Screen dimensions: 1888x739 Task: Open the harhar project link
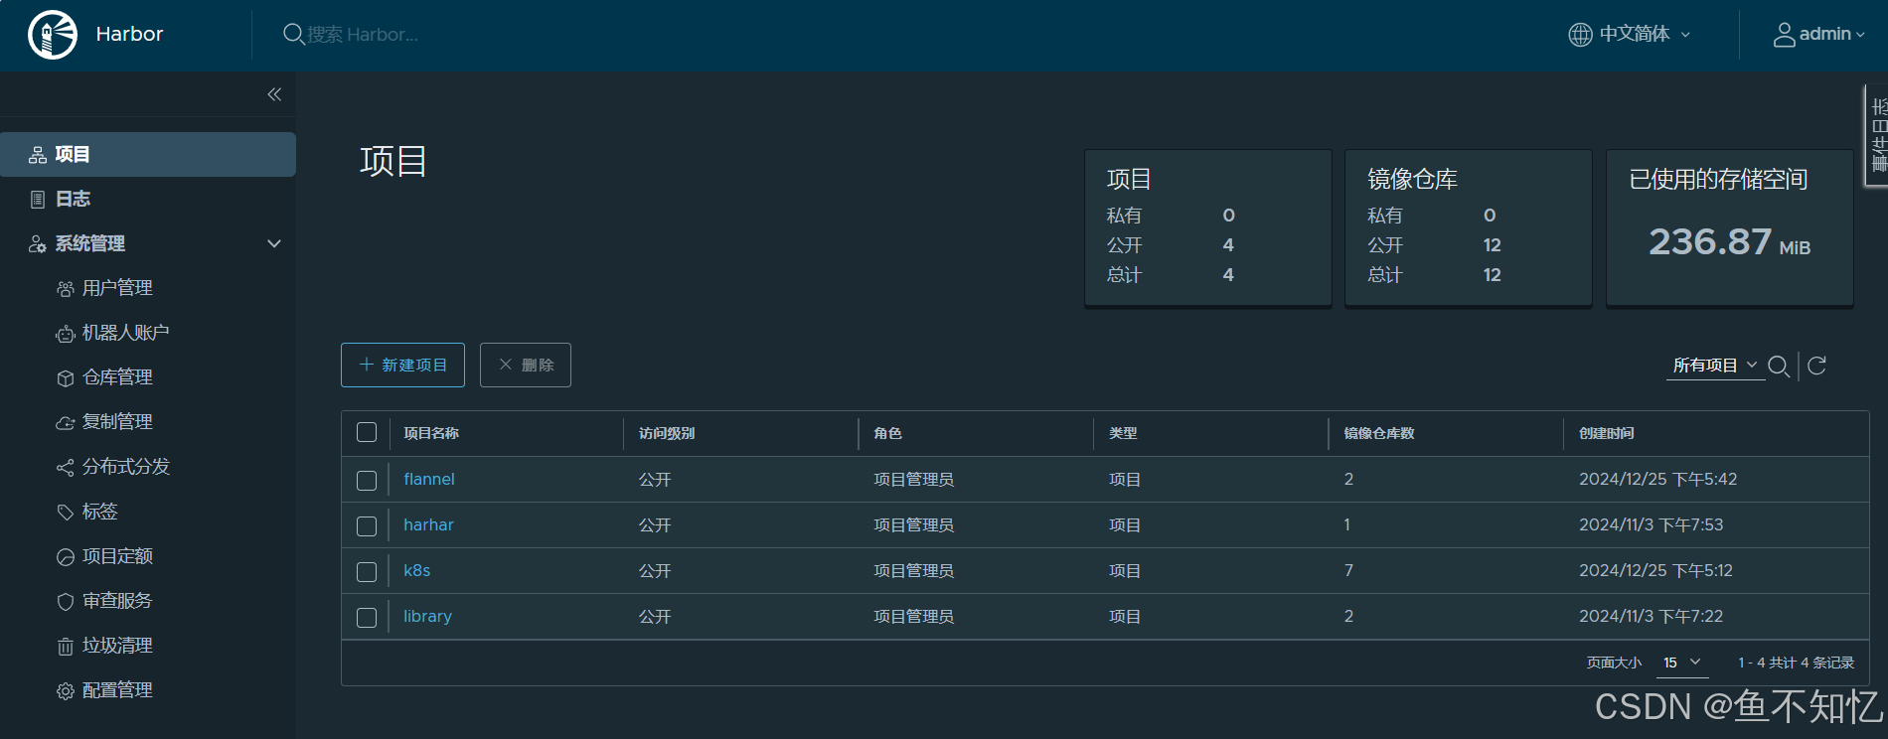[x=428, y=524]
